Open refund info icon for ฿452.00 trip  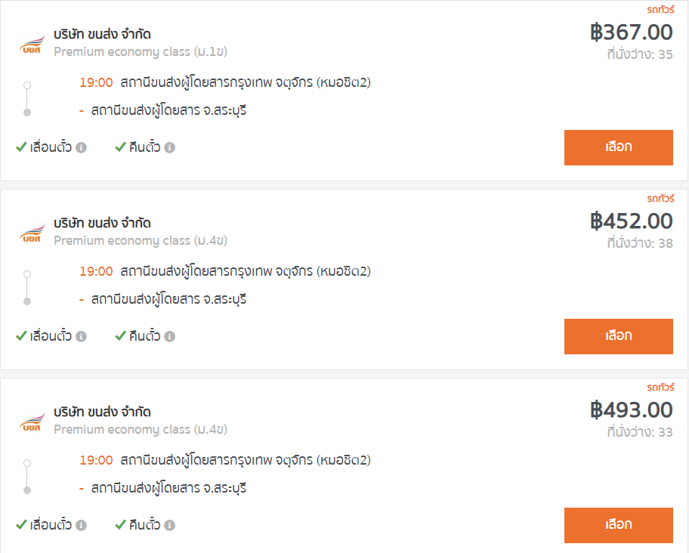tap(170, 336)
